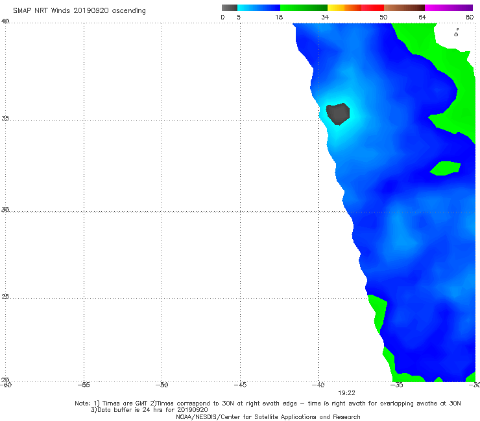Screen dimensions: 480x421
Task: Click the brown segment of the color bar
Action: pyautogui.click(x=404, y=8)
